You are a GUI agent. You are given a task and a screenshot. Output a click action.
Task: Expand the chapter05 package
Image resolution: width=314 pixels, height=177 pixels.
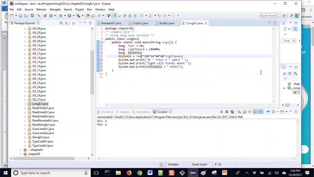[21, 154]
